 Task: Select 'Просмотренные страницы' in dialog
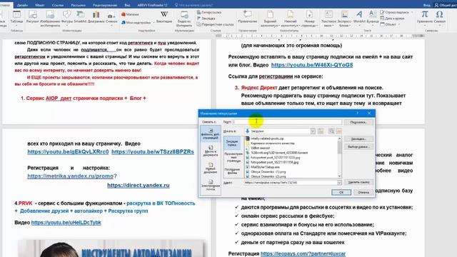click(233, 157)
